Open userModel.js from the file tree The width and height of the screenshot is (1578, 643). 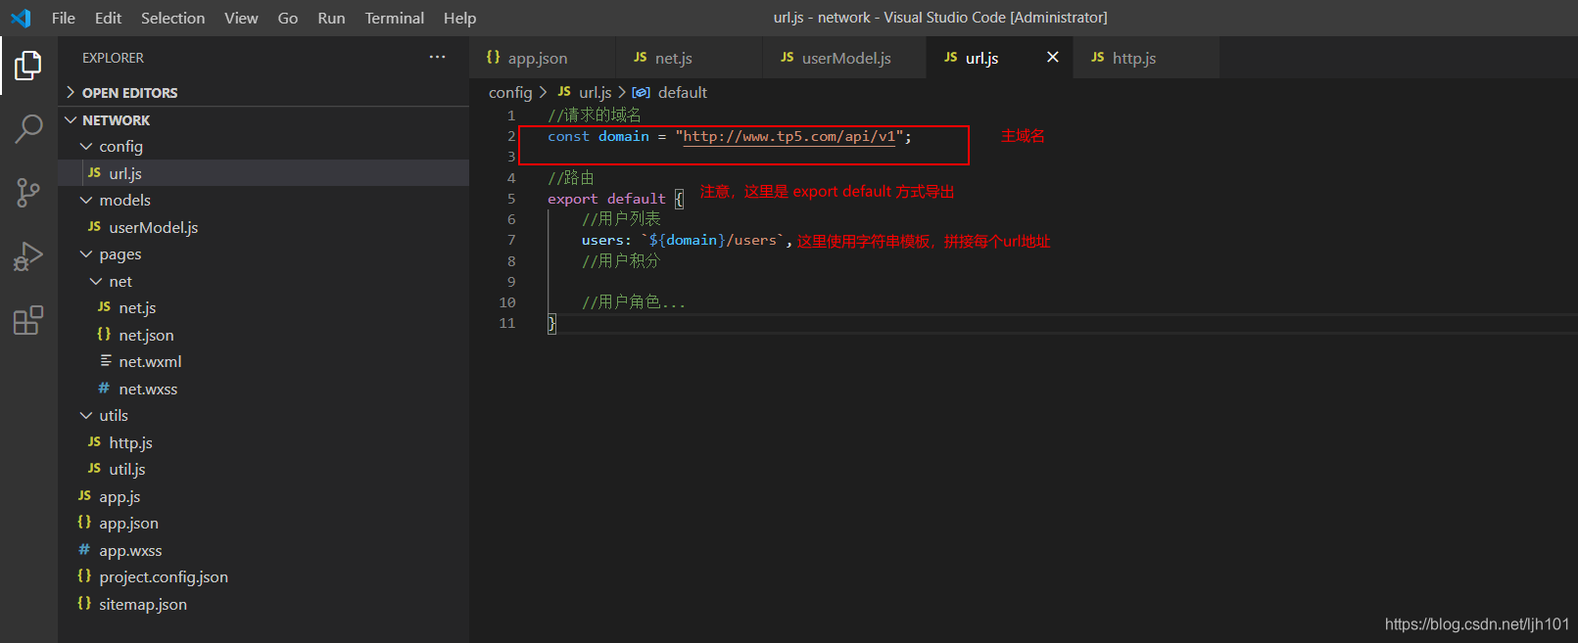(x=263, y=227)
